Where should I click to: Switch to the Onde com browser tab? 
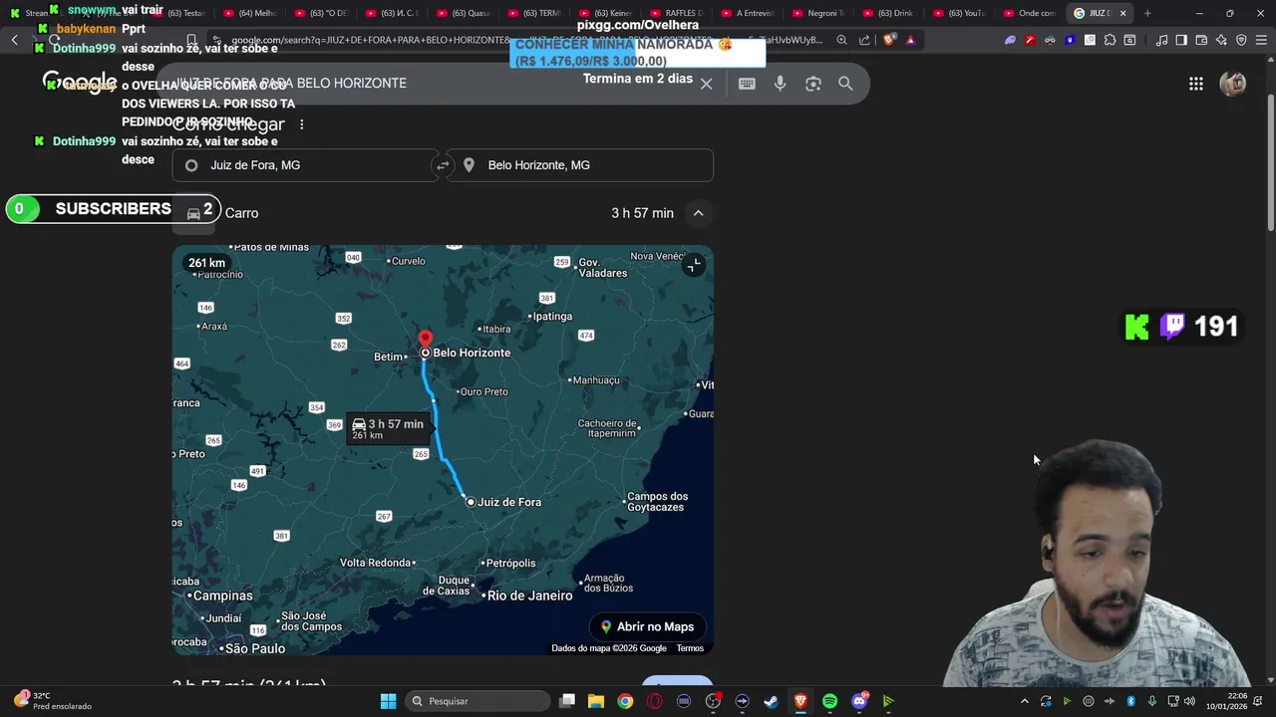1029,13
